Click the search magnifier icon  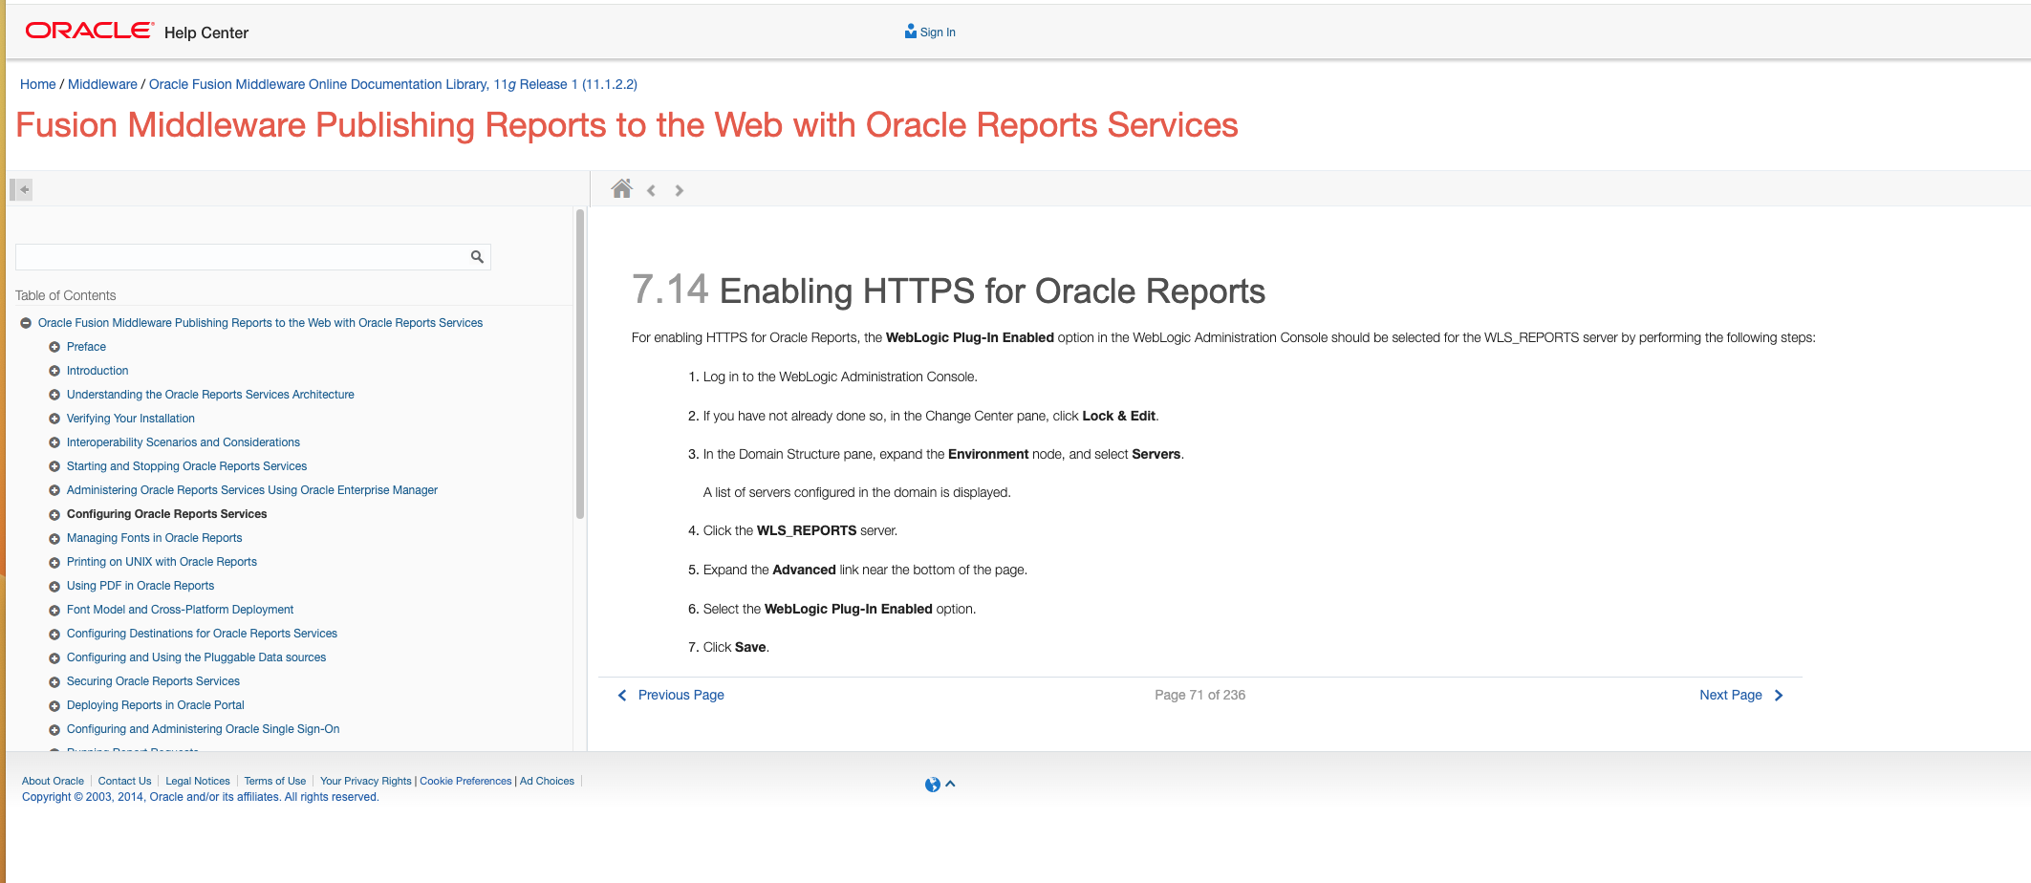[477, 257]
